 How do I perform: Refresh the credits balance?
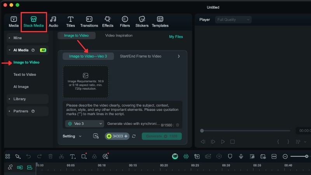(x=134, y=136)
